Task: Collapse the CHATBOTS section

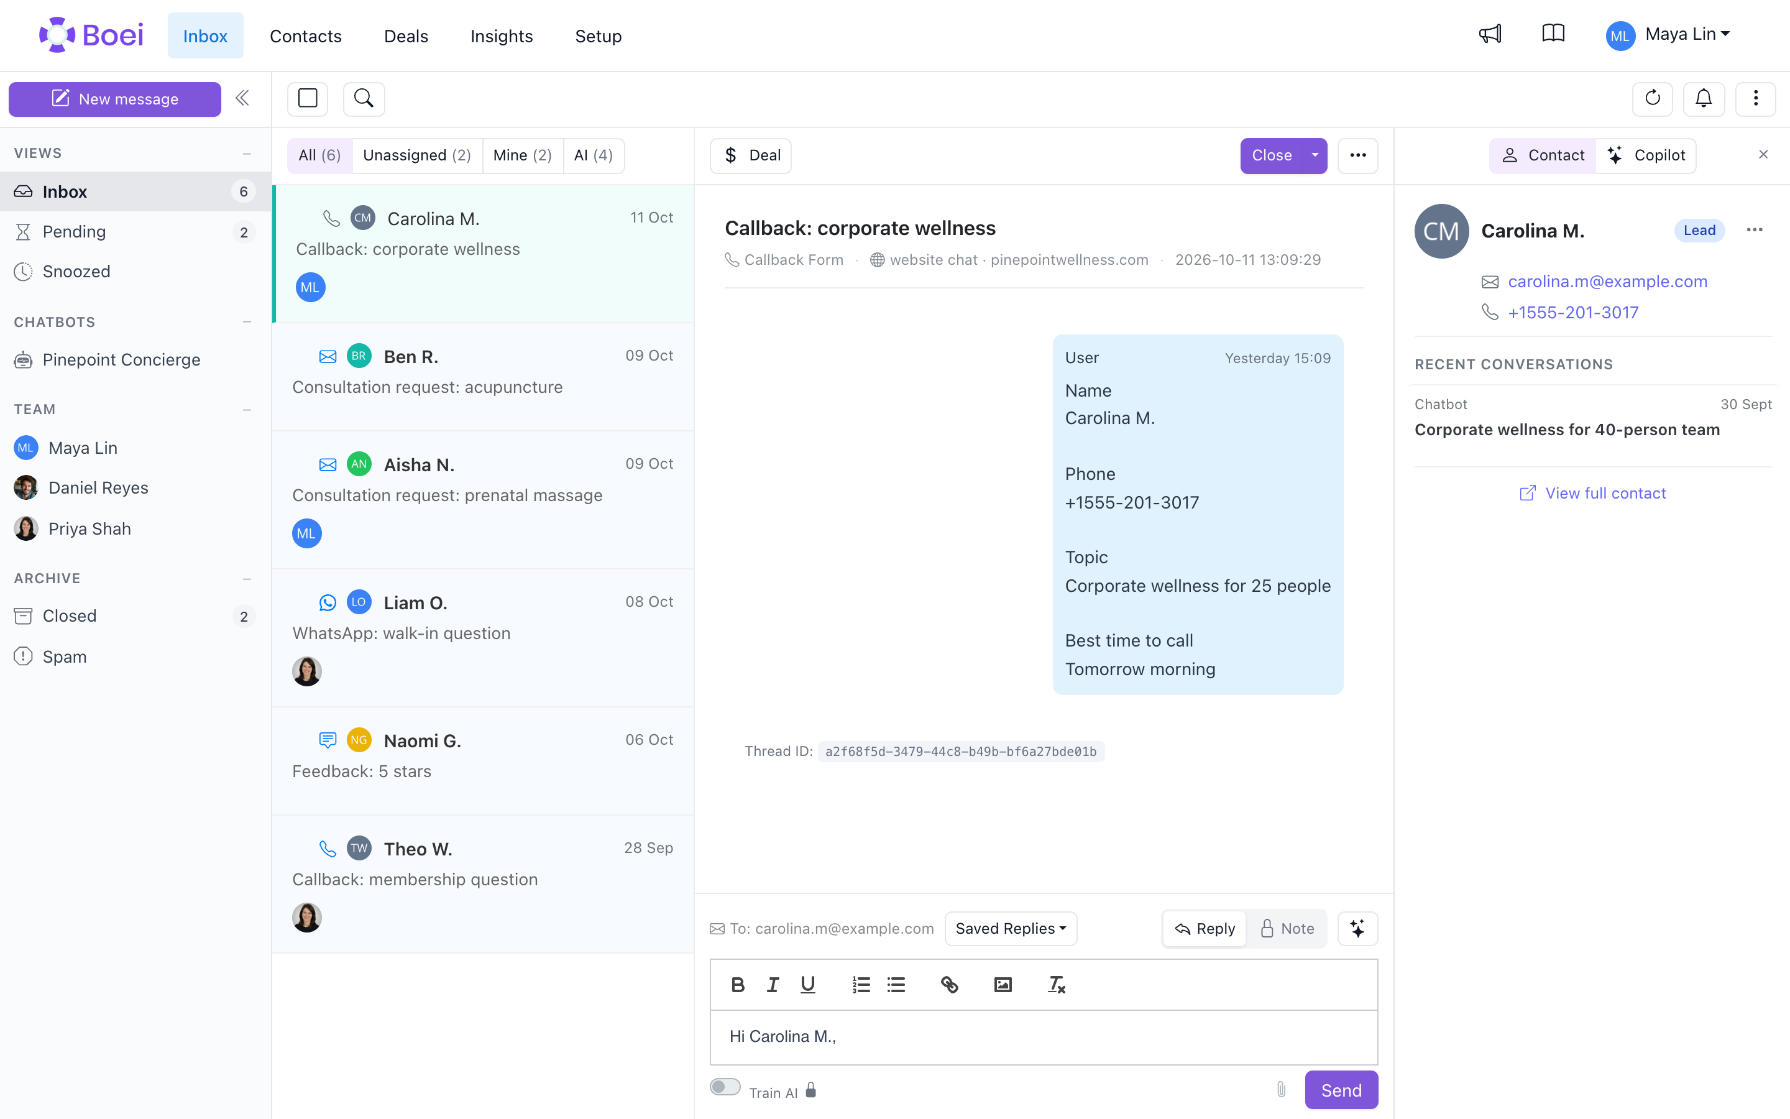Action: click(x=247, y=322)
